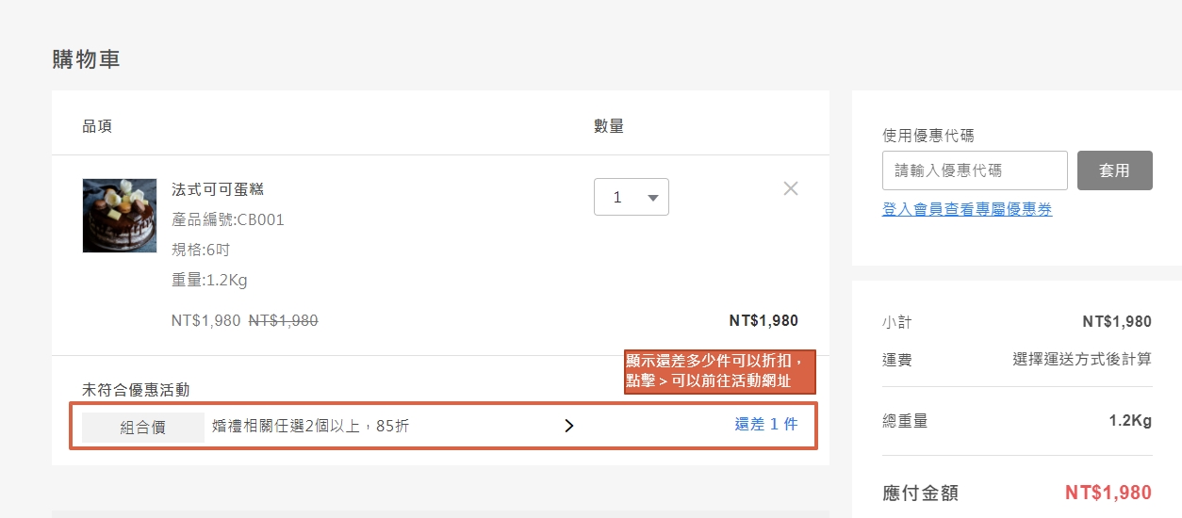Click the red 應付金額 total amount
The width and height of the screenshot is (1182, 518).
coord(1108,493)
